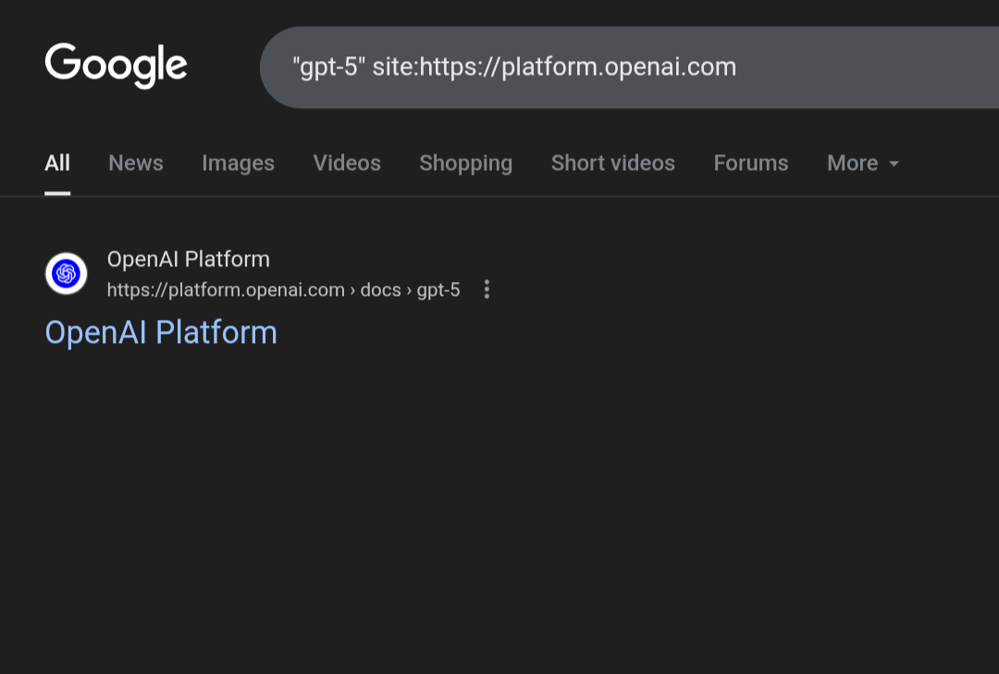Click the "docs" segment of the result breadcrumb
This screenshot has width=999, height=674.
(380, 290)
